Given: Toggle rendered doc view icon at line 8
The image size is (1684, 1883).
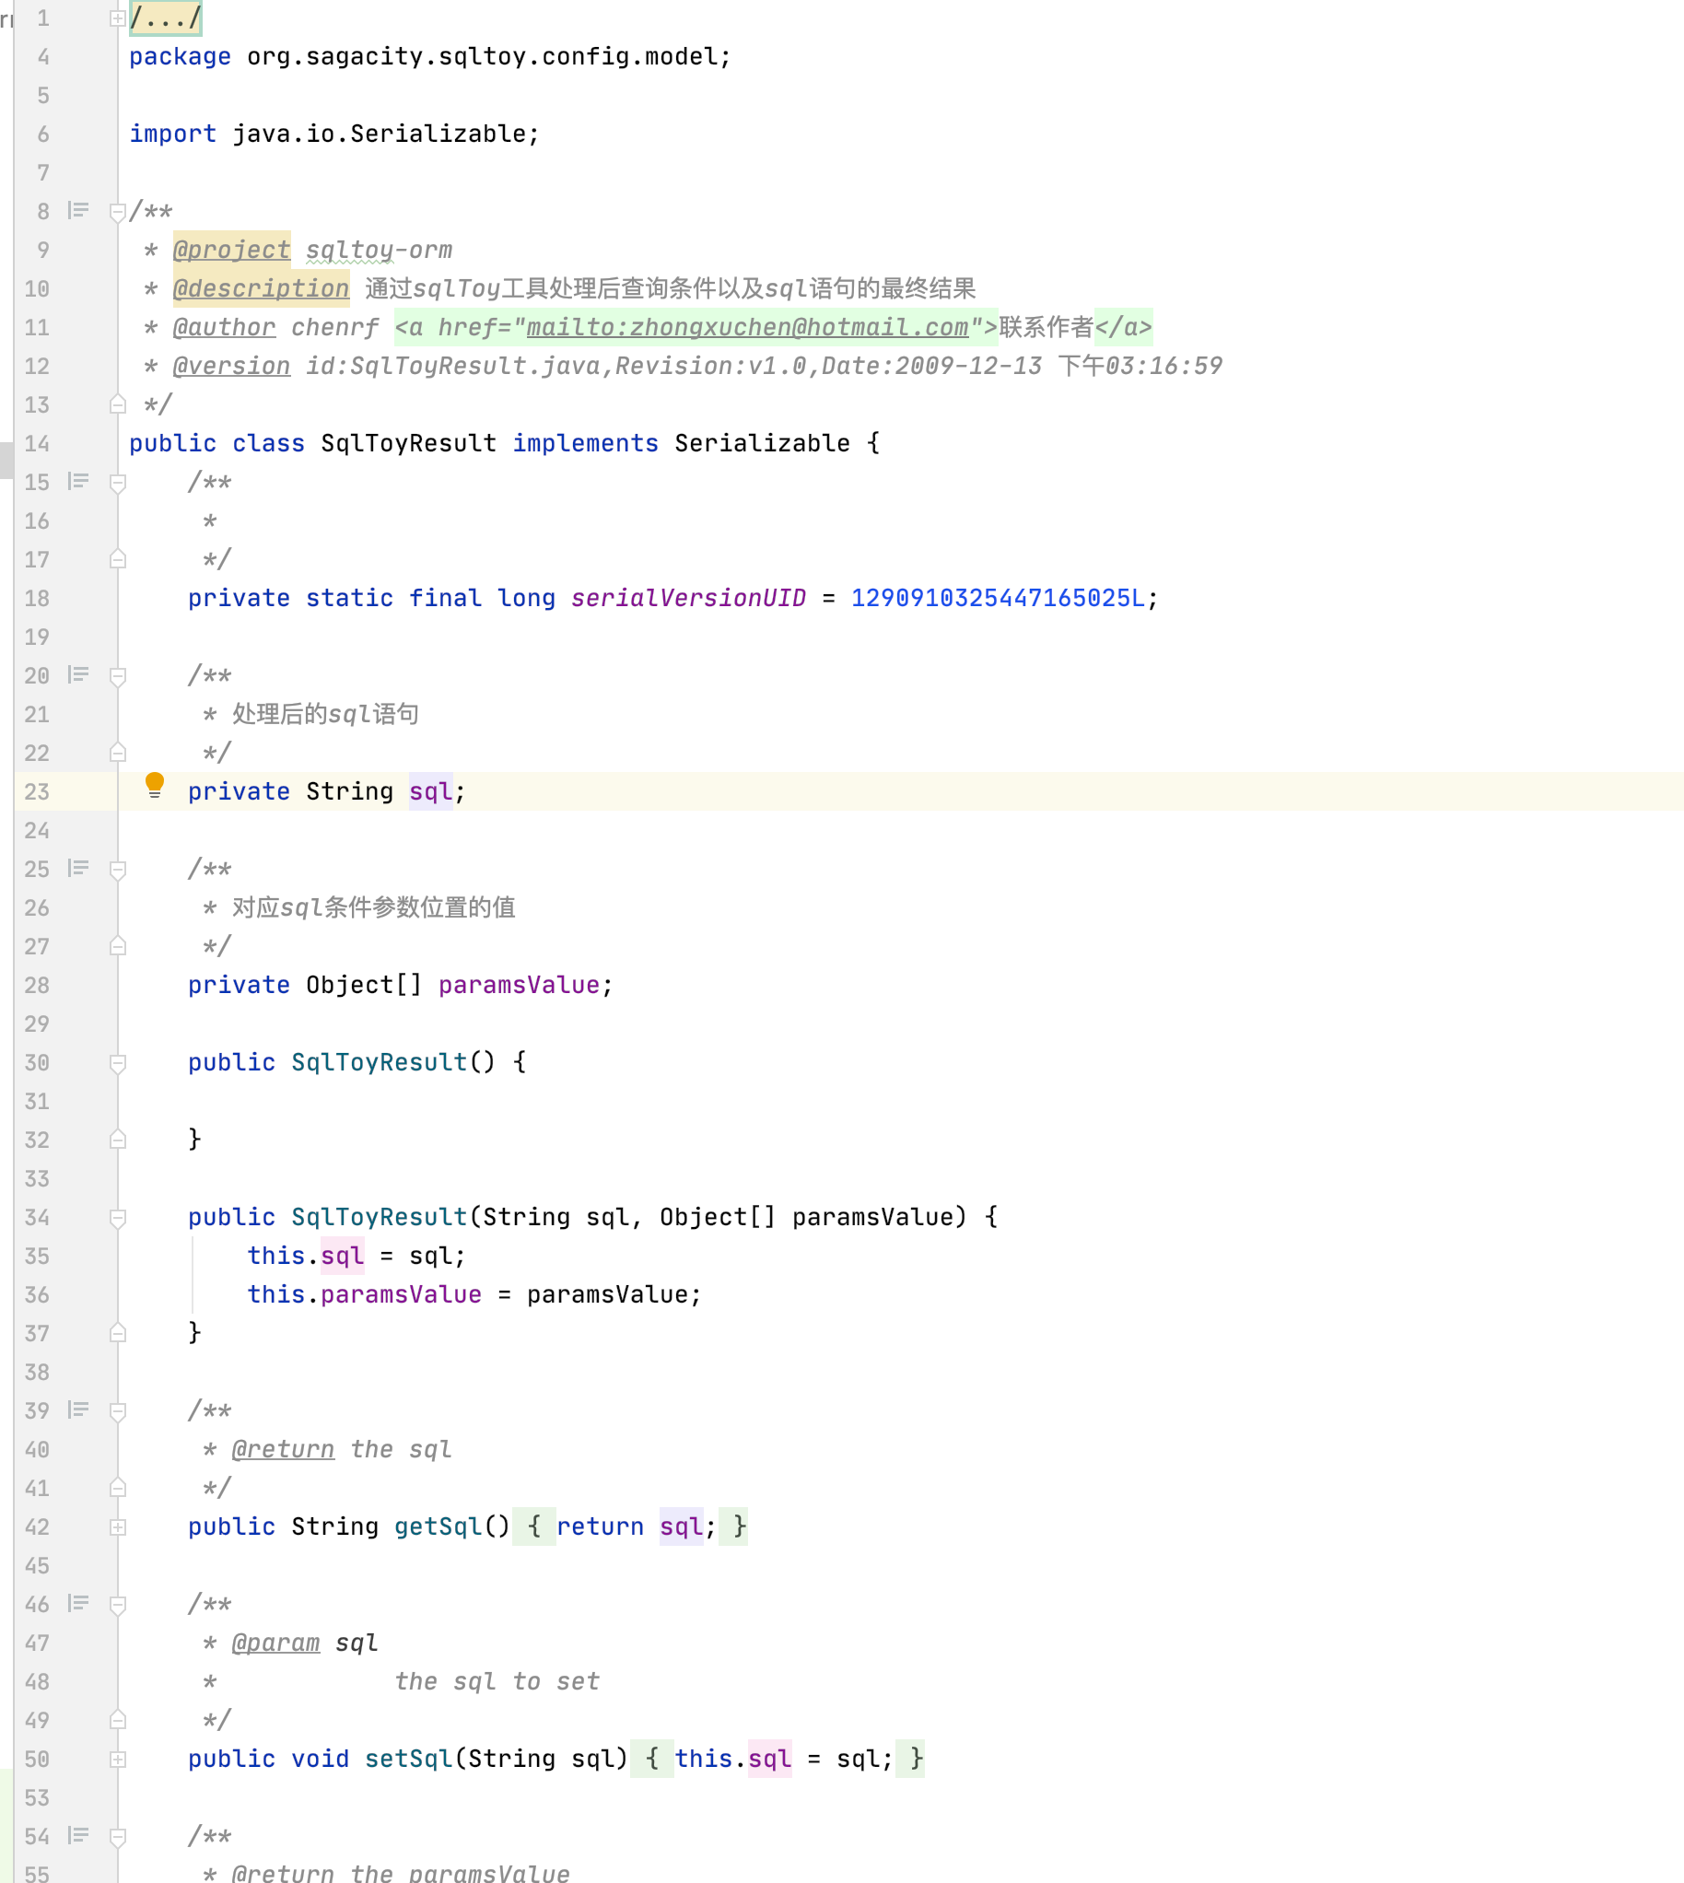Looking at the screenshot, I should pyautogui.click(x=78, y=211).
